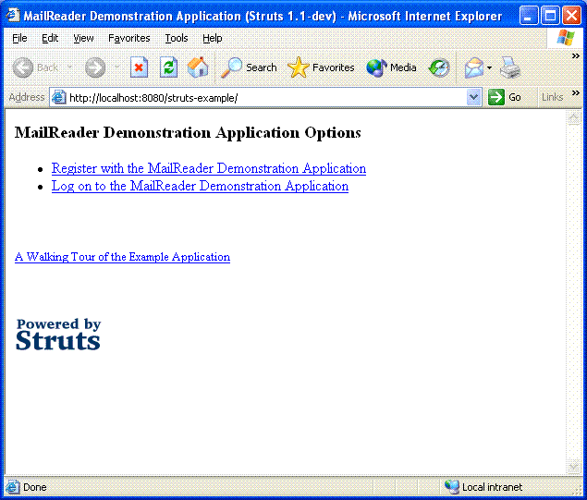Open Log on to the MailReader link
587x500 pixels.
pyautogui.click(x=200, y=186)
